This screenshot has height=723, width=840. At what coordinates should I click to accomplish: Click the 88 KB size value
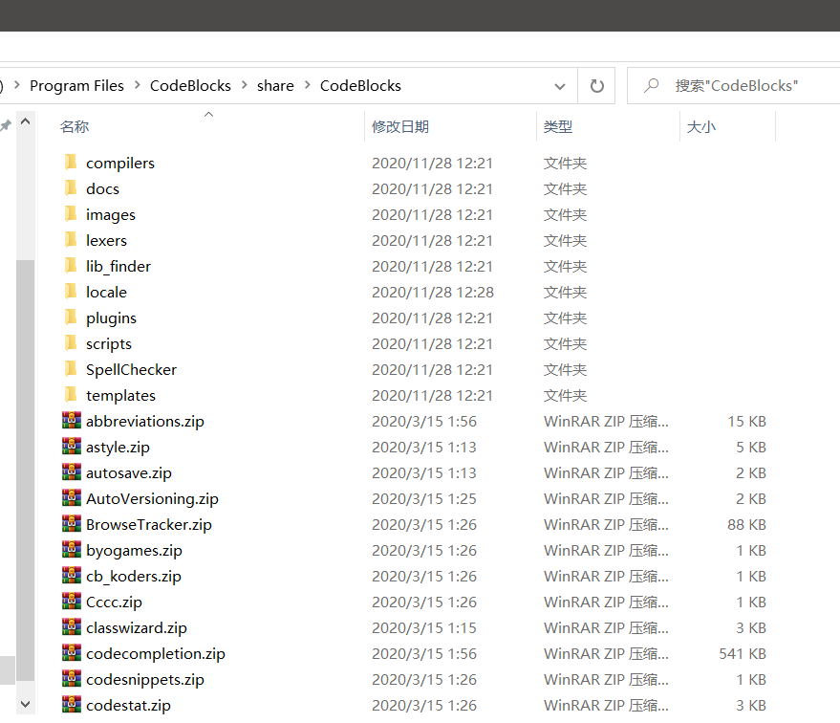coord(746,525)
